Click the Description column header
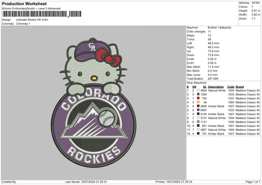Image resolution: width=262 pixels, height=185 pixels. (216, 87)
